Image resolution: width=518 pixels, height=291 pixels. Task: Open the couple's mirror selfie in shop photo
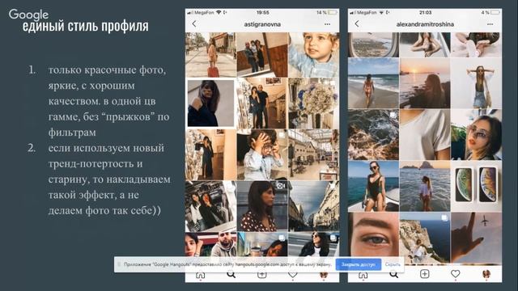point(262,103)
